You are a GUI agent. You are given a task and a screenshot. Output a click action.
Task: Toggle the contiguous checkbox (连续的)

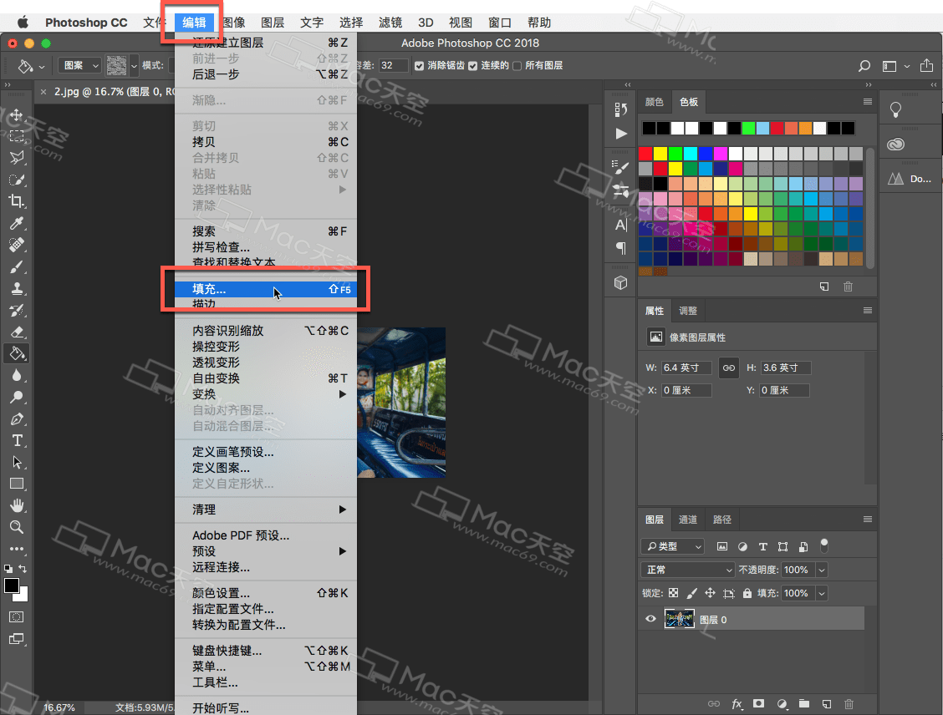click(x=472, y=65)
